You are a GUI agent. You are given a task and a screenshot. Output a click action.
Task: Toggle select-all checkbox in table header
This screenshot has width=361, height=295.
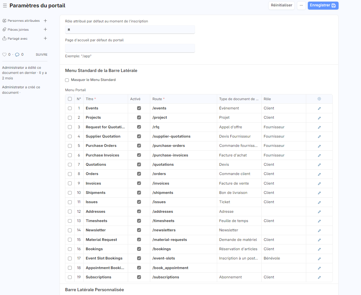(70, 99)
